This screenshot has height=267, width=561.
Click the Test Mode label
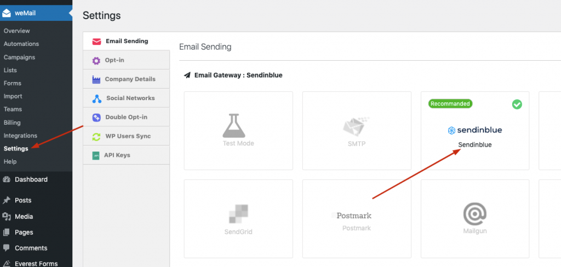[x=238, y=143]
